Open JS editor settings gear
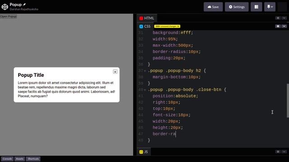This screenshot has width=289, height=162. pyautogui.click(x=278, y=152)
